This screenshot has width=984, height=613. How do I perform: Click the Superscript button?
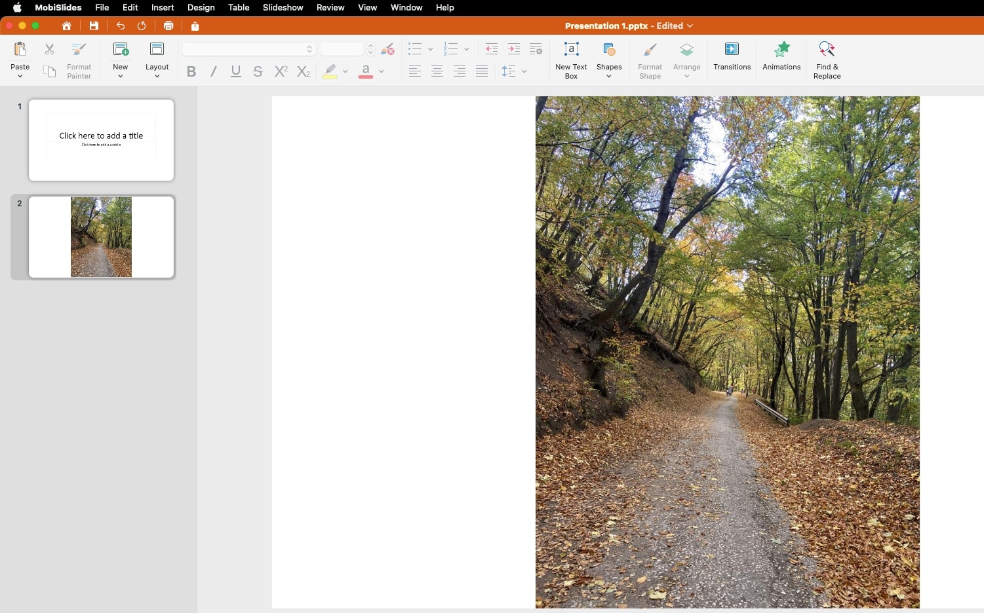[281, 72]
